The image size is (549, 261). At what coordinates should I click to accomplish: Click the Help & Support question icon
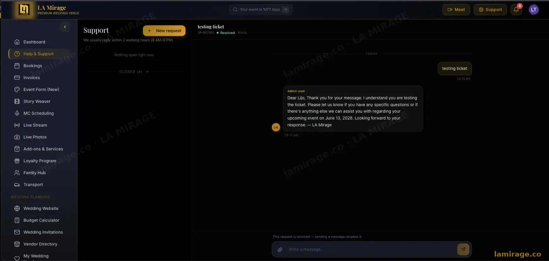point(17,54)
